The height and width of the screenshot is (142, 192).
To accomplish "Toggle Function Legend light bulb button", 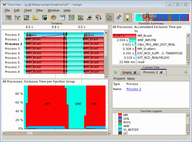I will (x=128, y=18).
